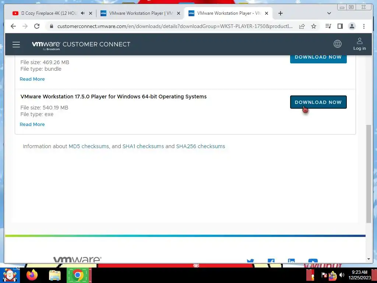Click the 'File type: bundle' text
This screenshot has height=283, width=377.
(x=41, y=69)
